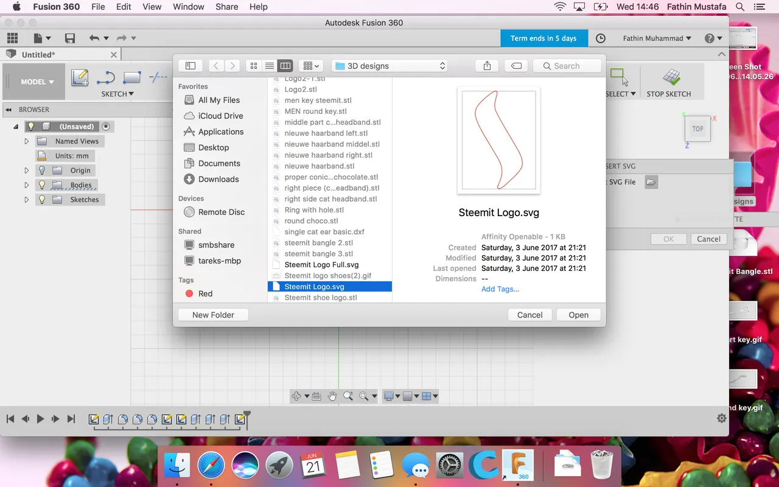Open the job status clock icon

[601, 38]
